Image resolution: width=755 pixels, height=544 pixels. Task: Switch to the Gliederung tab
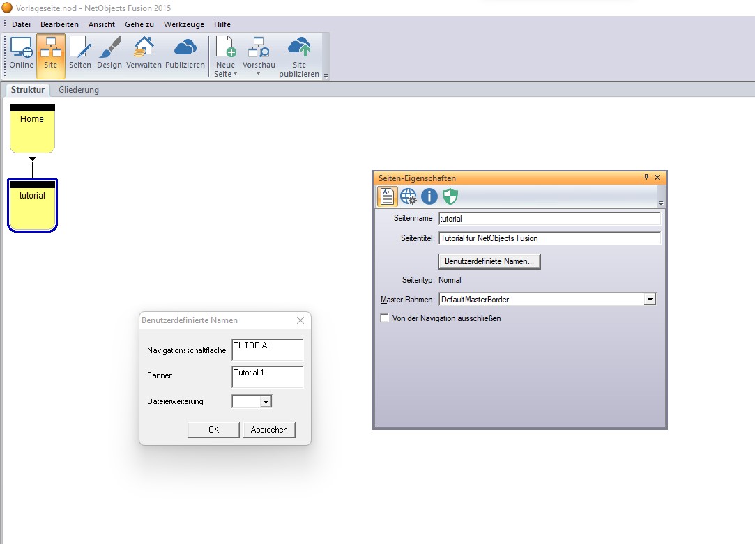click(79, 90)
